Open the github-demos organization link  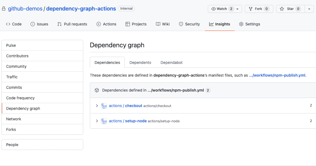pos(25,8)
